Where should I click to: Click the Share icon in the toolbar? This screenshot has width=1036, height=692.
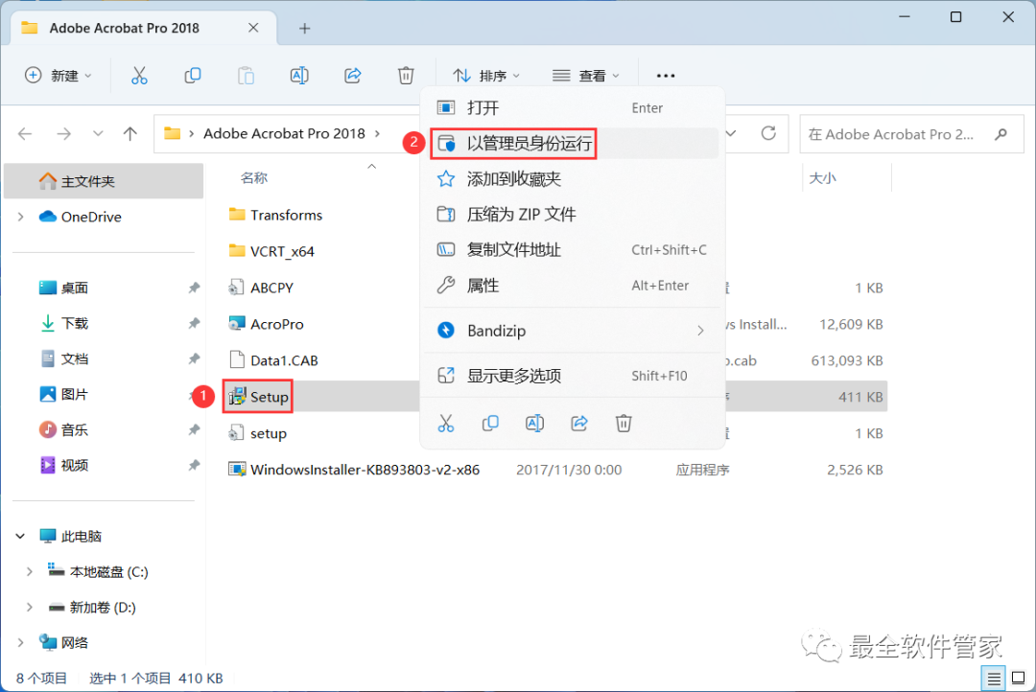pyautogui.click(x=353, y=76)
